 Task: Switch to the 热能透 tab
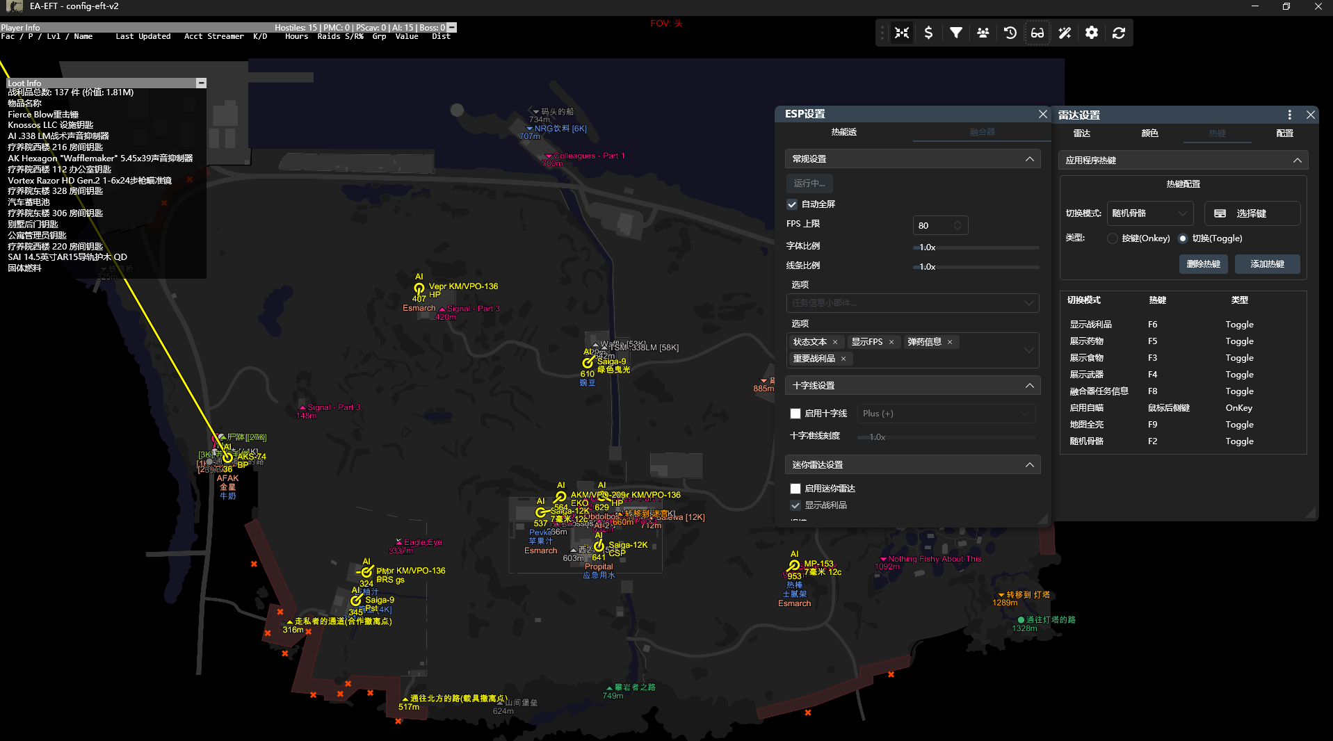click(x=843, y=132)
